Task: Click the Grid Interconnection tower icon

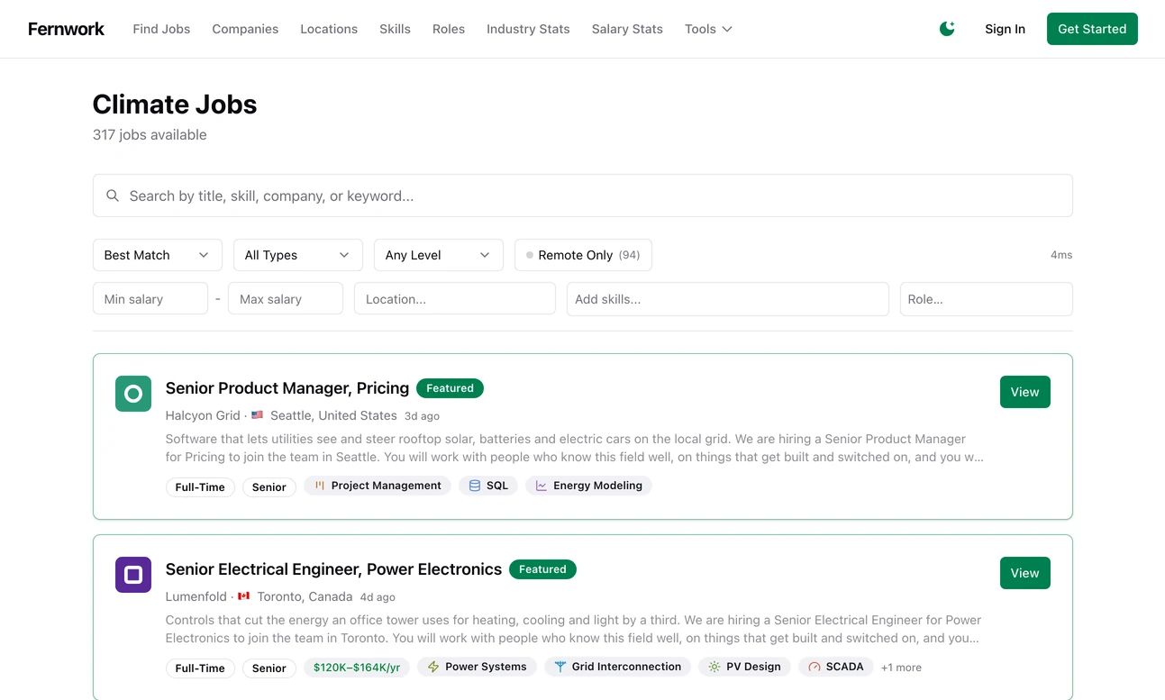Action: click(560, 667)
